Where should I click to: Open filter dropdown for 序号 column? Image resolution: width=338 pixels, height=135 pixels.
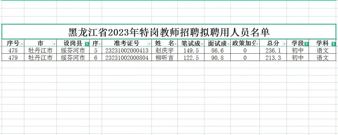click(x=22, y=44)
